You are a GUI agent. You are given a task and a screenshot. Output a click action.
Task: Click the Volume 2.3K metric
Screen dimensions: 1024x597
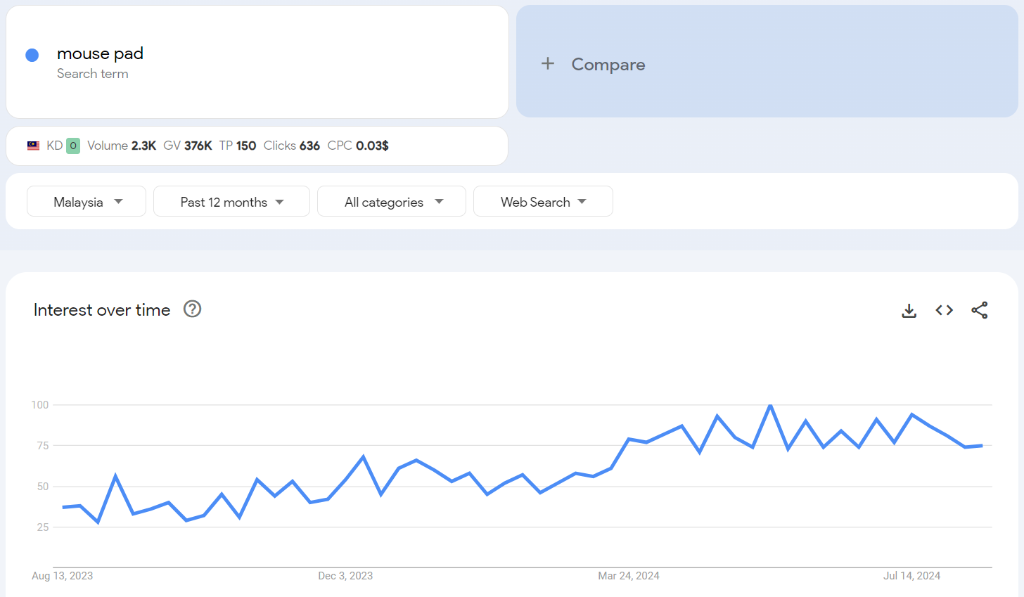(x=122, y=146)
